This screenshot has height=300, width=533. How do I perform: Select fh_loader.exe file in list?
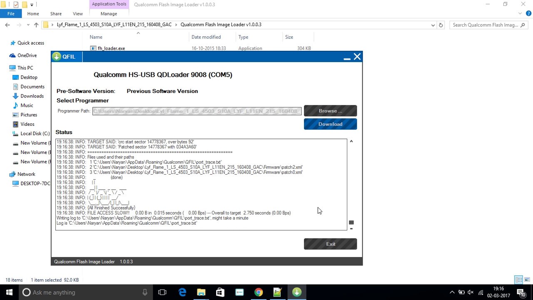point(111,48)
